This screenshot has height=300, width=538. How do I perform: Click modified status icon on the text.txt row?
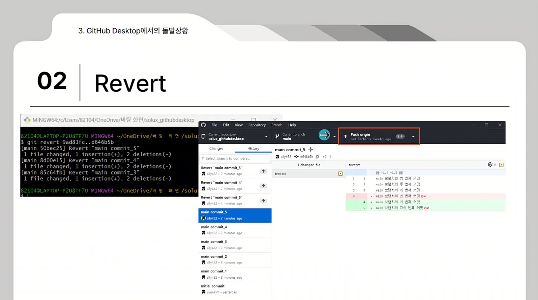point(340,174)
